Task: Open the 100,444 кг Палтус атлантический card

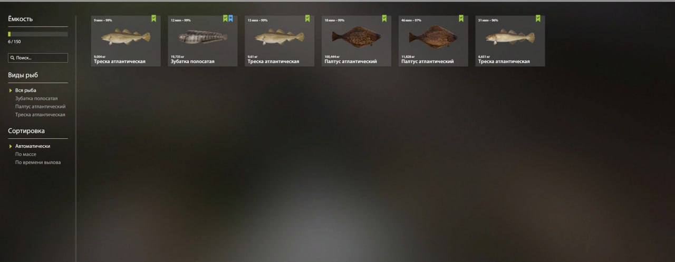Action: tap(356, 41)
